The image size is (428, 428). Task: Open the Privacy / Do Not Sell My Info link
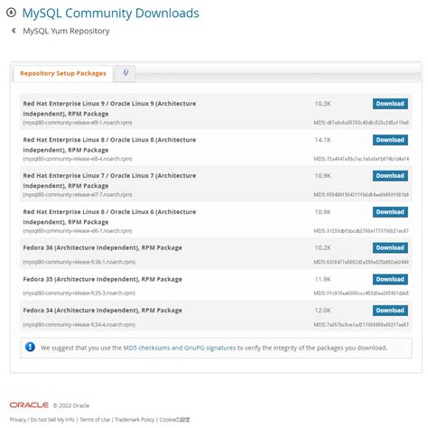(x=42, y=420)
